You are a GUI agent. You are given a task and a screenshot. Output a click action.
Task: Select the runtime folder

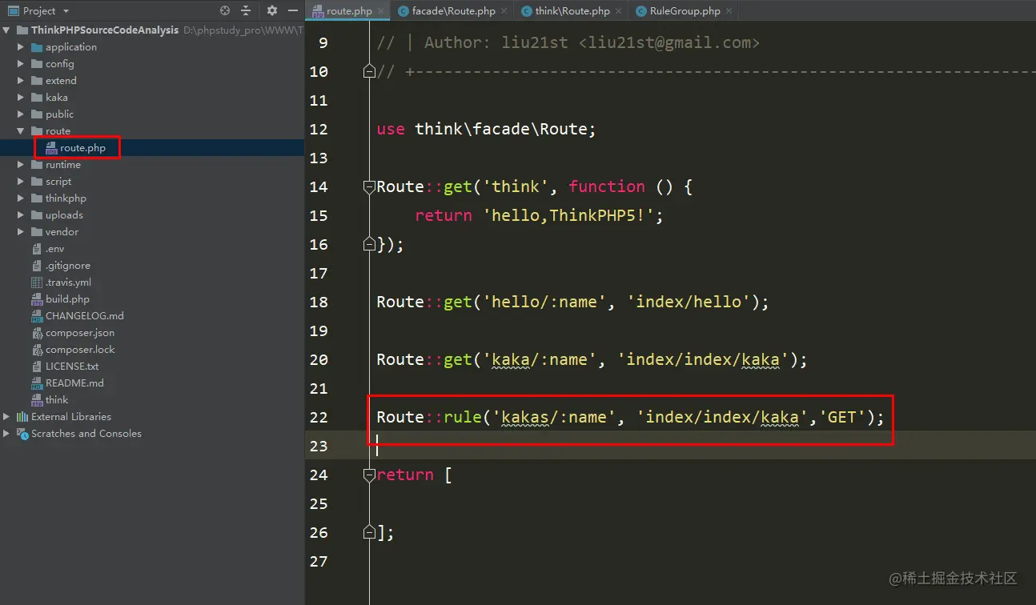pyautogui.click(x=63, y=165)
